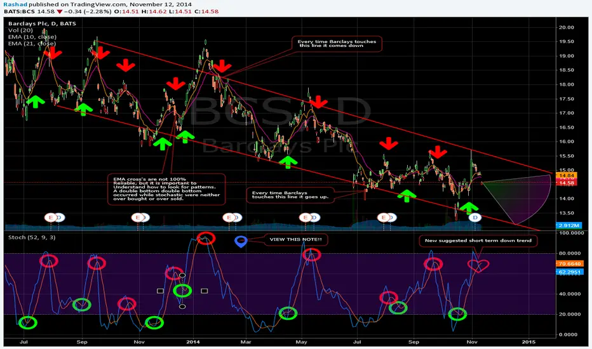The height and width of the screenshot is (349, 592).
Task: Open the 'VIEW THIS NOTE!!' callout
Action: pyautogui.click(x=295, y=239)
